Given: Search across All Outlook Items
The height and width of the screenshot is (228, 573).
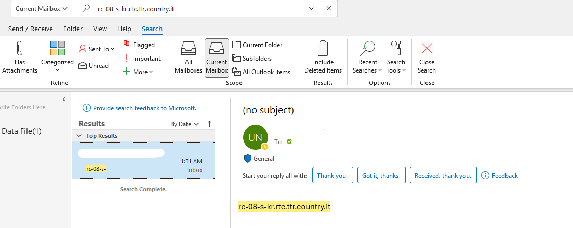Looking at the screenshot, I should point(261,72).
